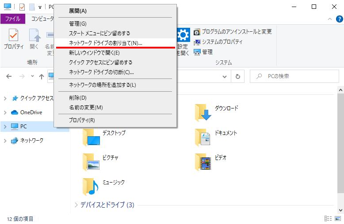344x224 pixels.
Task: Open the ファイル tab
Action: click(12, 19)
